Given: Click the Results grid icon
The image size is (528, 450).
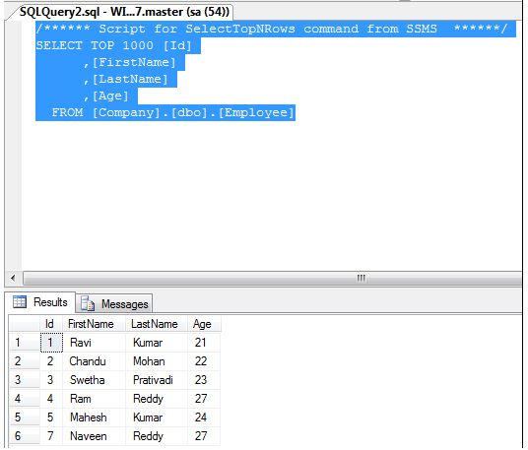Looking at the screenshot, I should (x=20, y=301).
